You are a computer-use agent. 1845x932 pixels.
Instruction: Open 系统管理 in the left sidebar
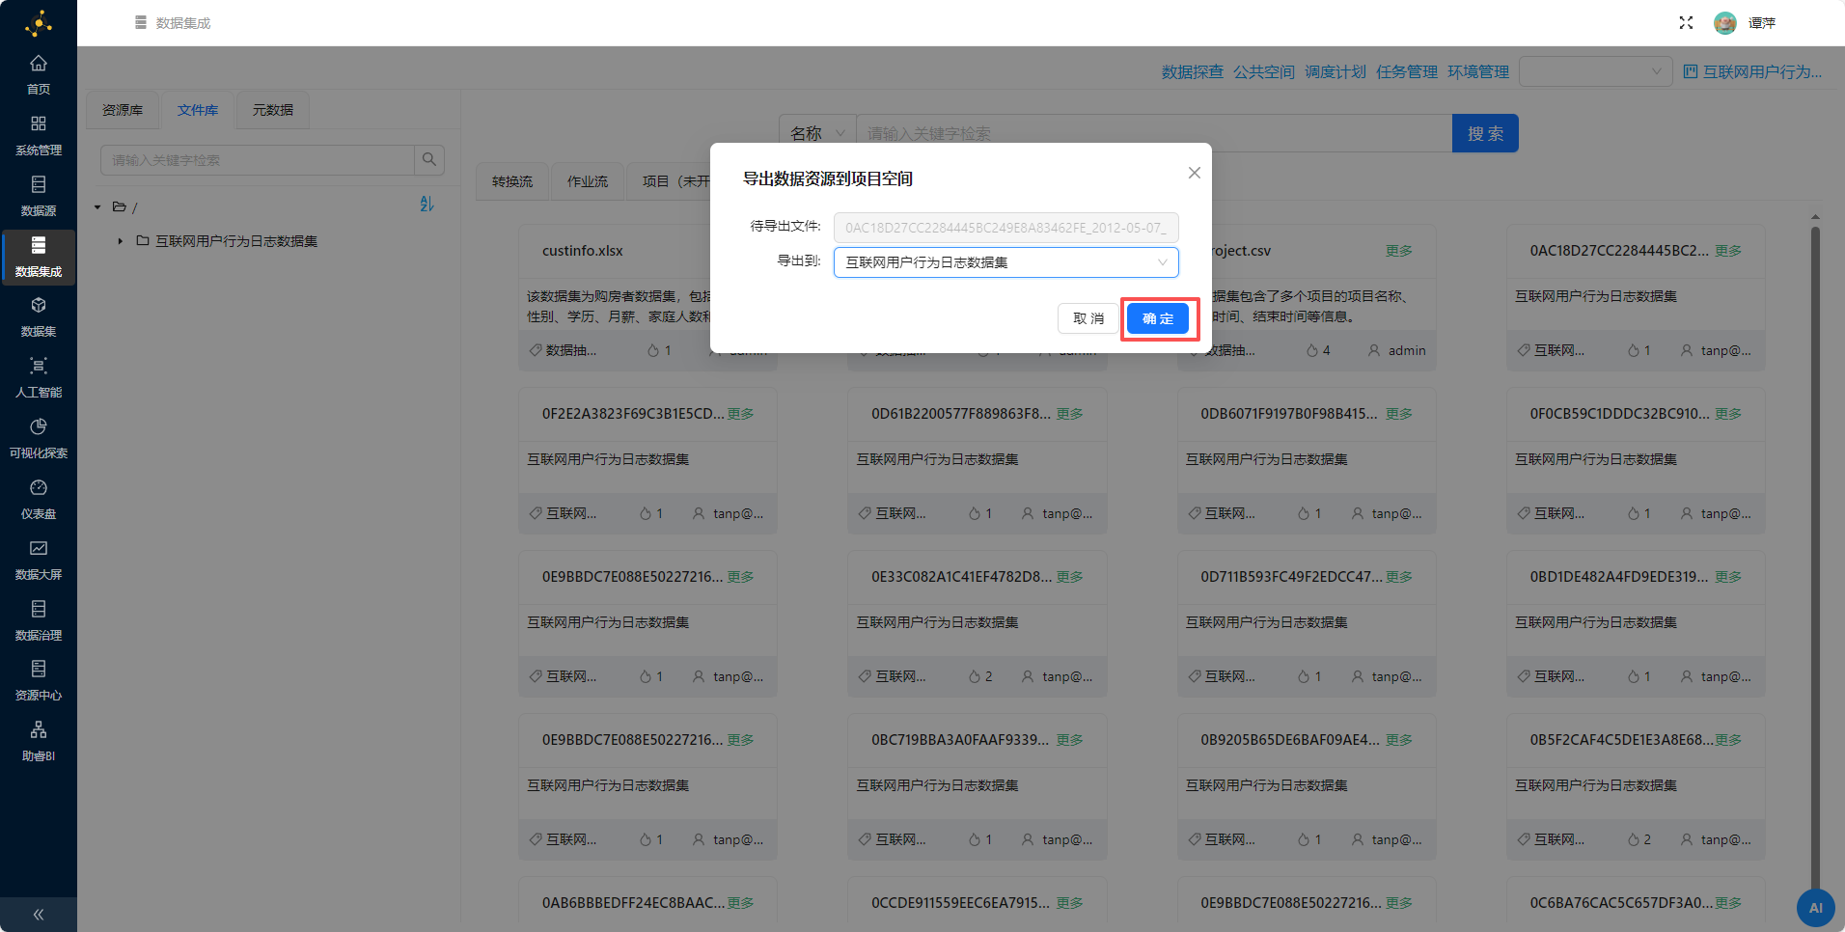39,136
